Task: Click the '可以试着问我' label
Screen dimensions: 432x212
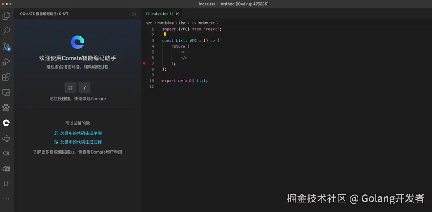Action: point(78,123)
